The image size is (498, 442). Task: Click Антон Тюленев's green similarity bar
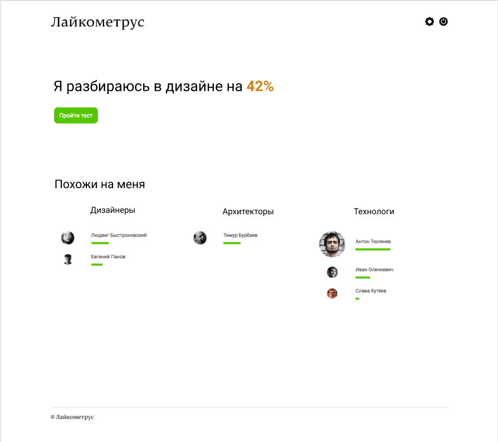(x=373, y=249)
